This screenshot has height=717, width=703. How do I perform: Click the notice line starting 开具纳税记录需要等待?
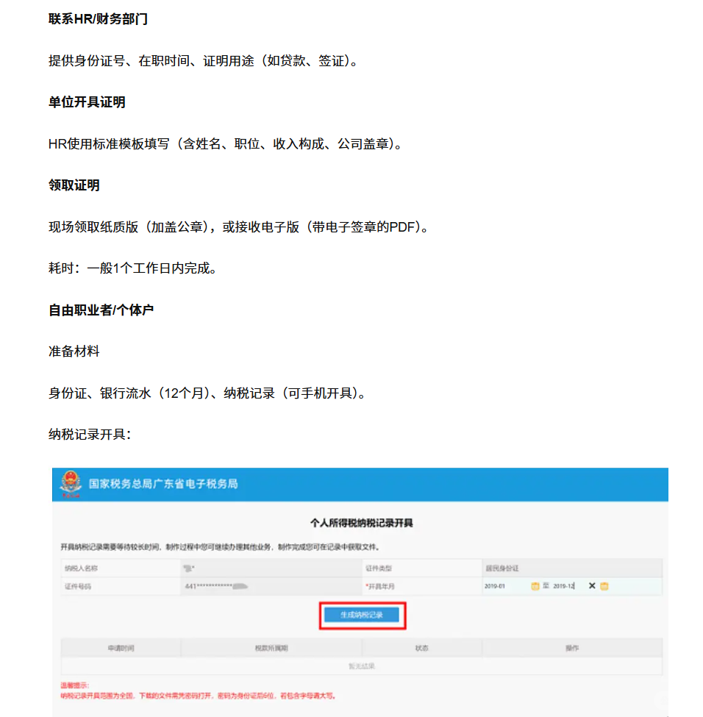click(x=221, y=547)
